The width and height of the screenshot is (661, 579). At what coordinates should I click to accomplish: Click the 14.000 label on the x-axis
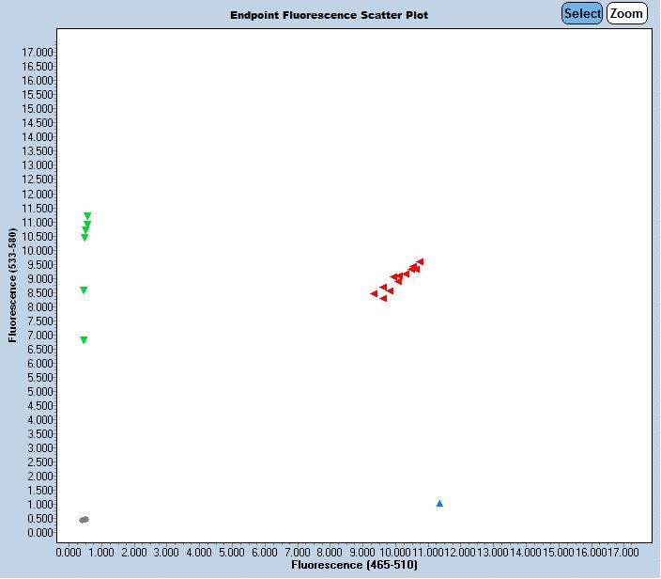point(525,552)
